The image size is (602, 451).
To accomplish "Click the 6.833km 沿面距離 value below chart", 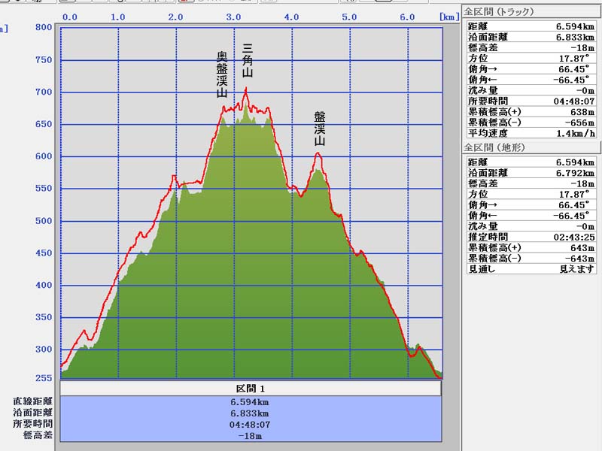I will click(x=251, y=413).
